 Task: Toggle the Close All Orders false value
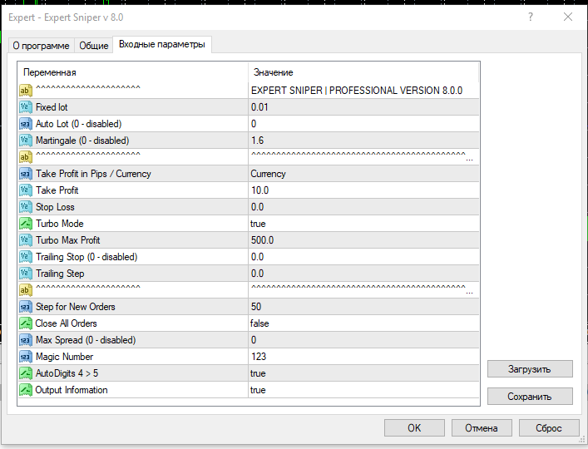pos(363,323)
